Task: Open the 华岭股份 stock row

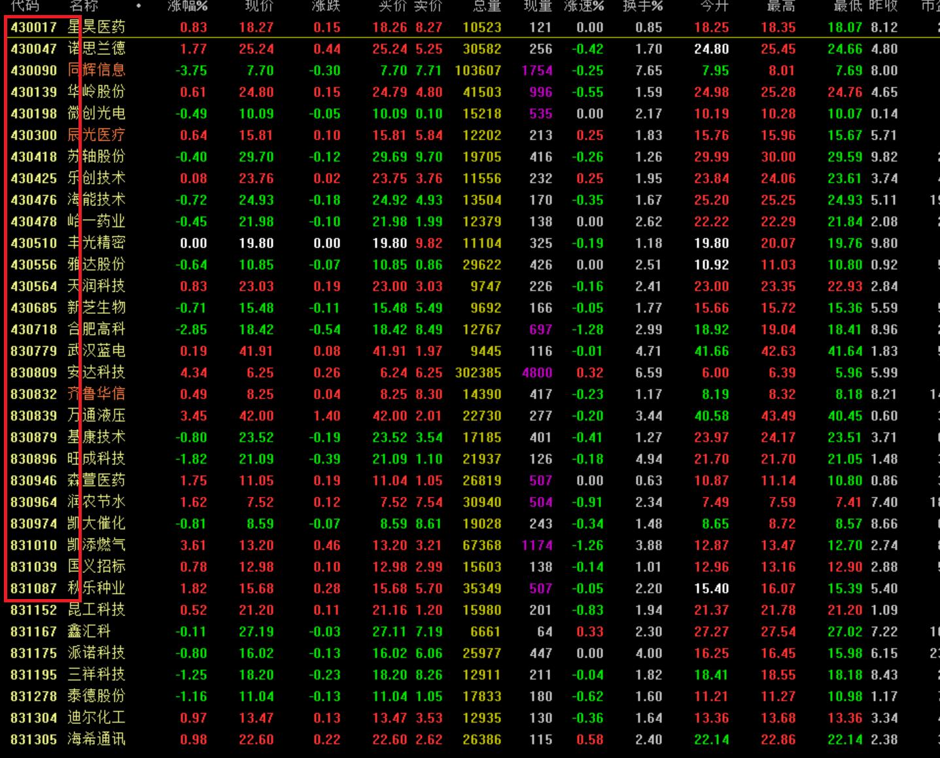Action: coord(96,92)
